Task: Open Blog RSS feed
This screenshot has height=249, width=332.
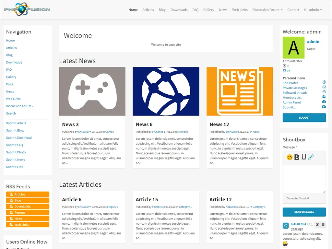Action: pyautogui.click(x=28, y=200)
